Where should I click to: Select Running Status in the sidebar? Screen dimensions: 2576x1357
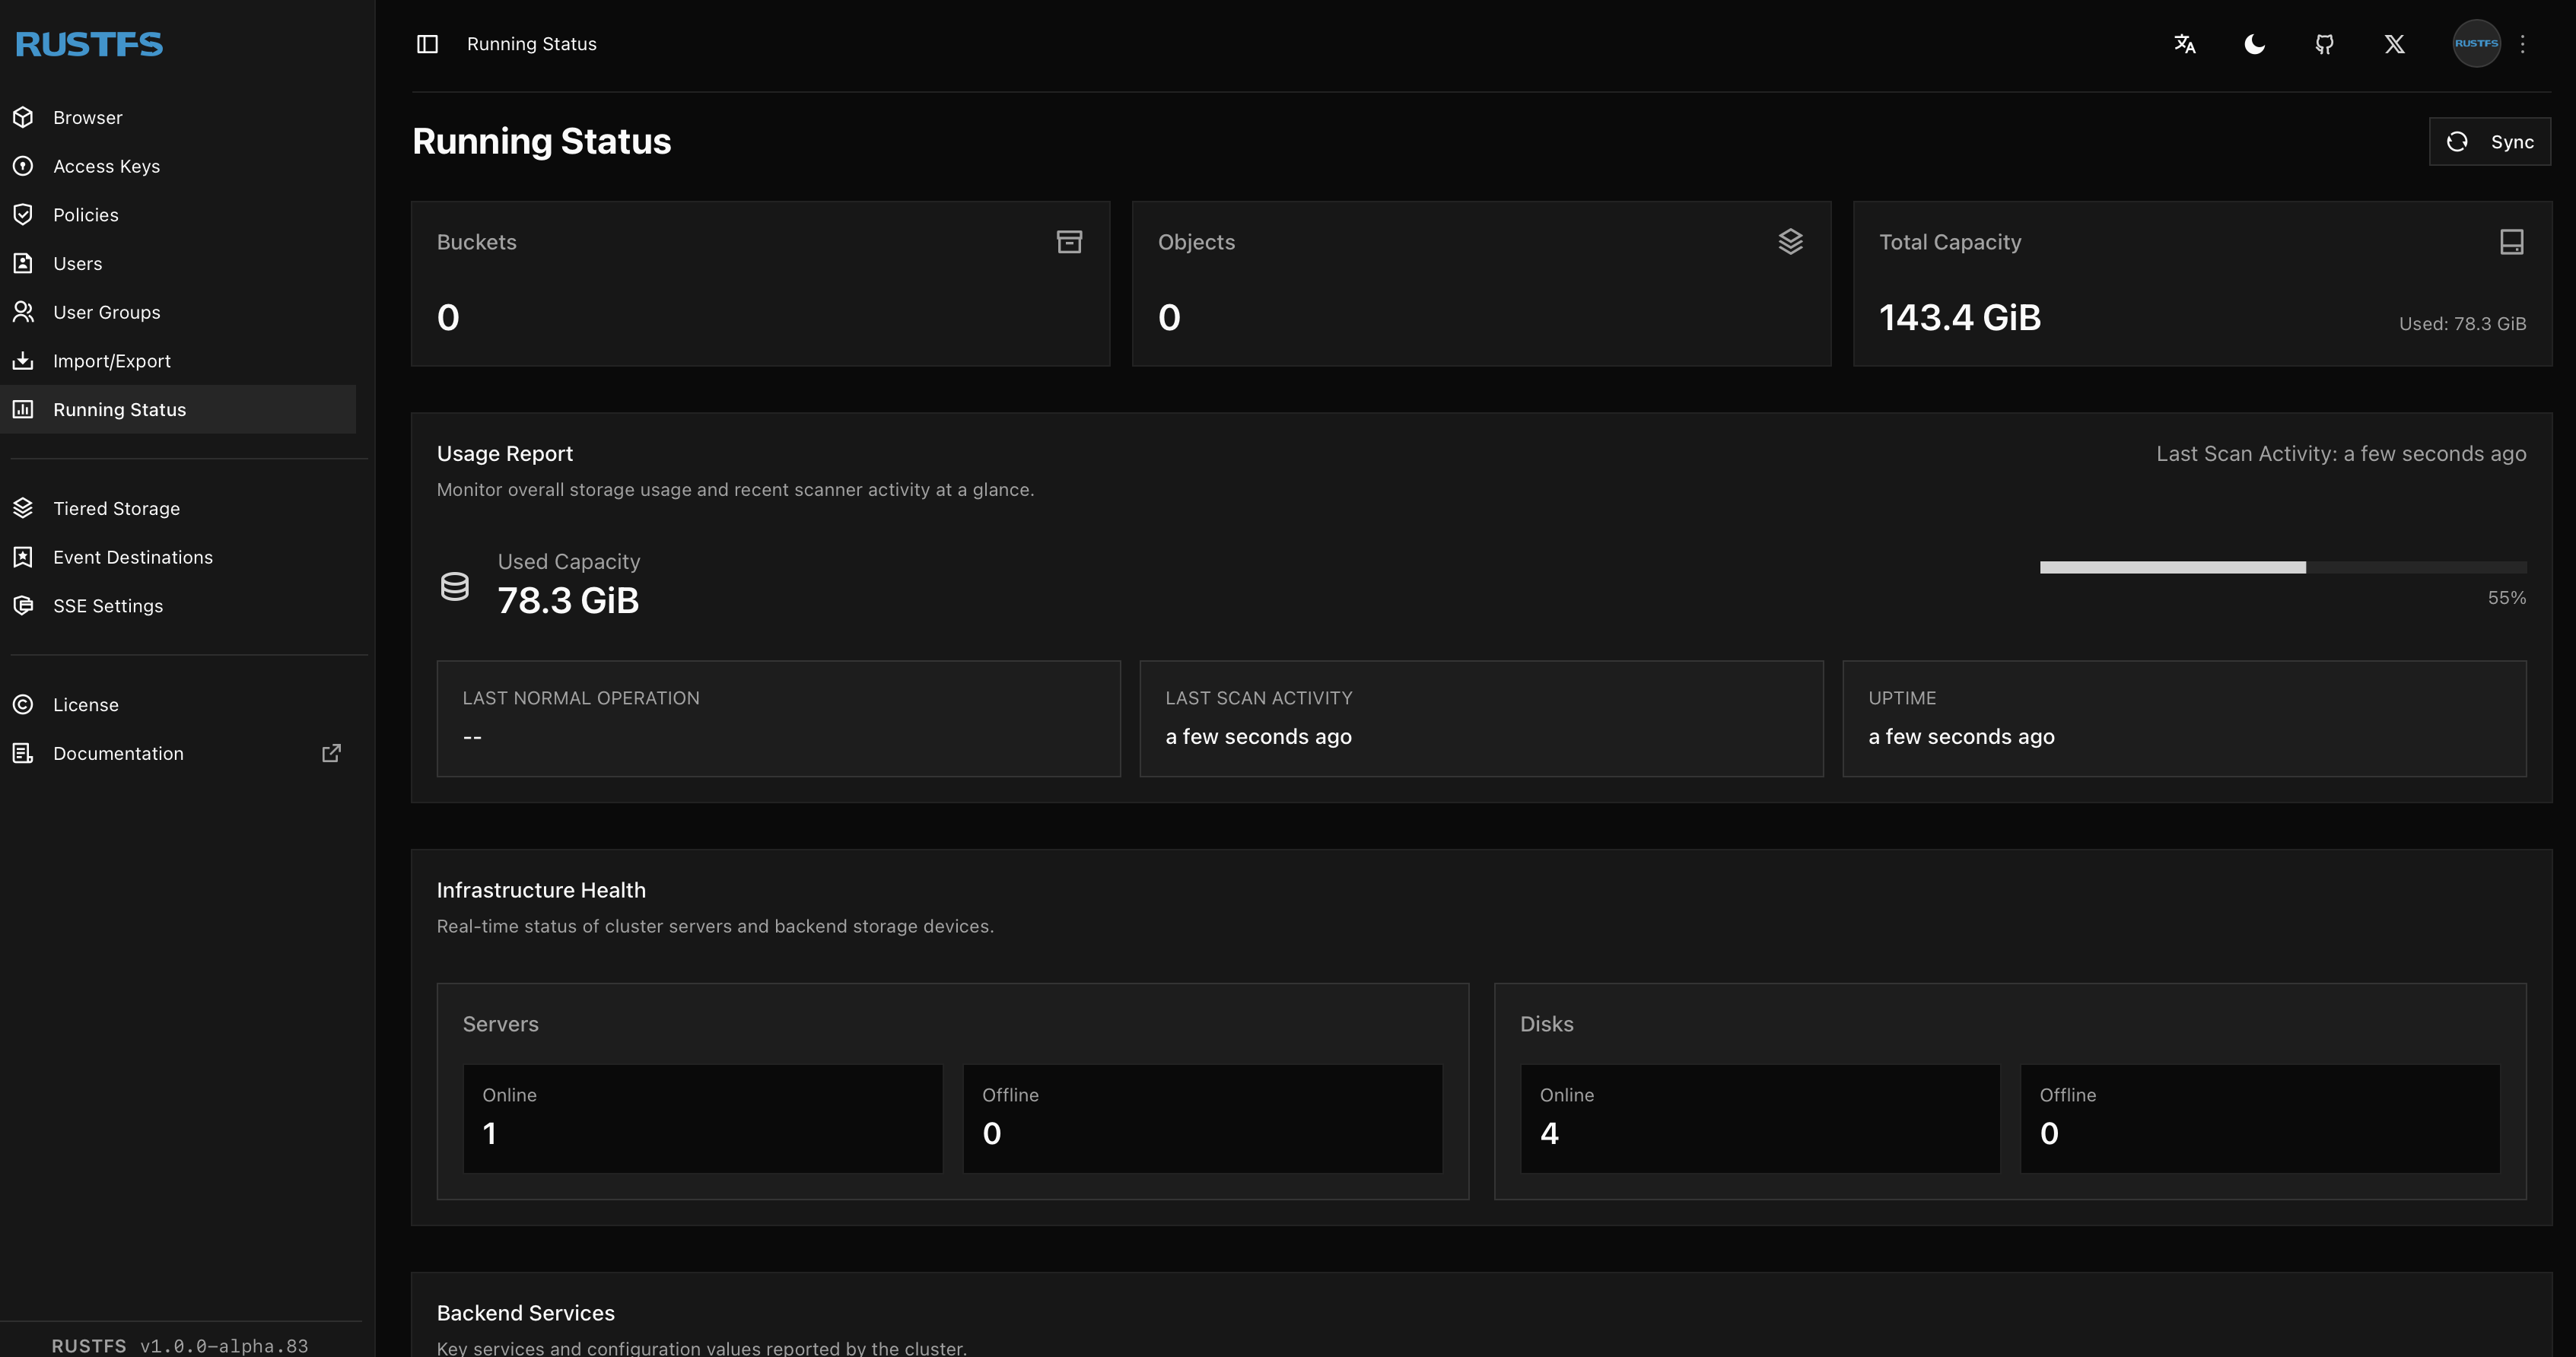(x=119, y=409)
